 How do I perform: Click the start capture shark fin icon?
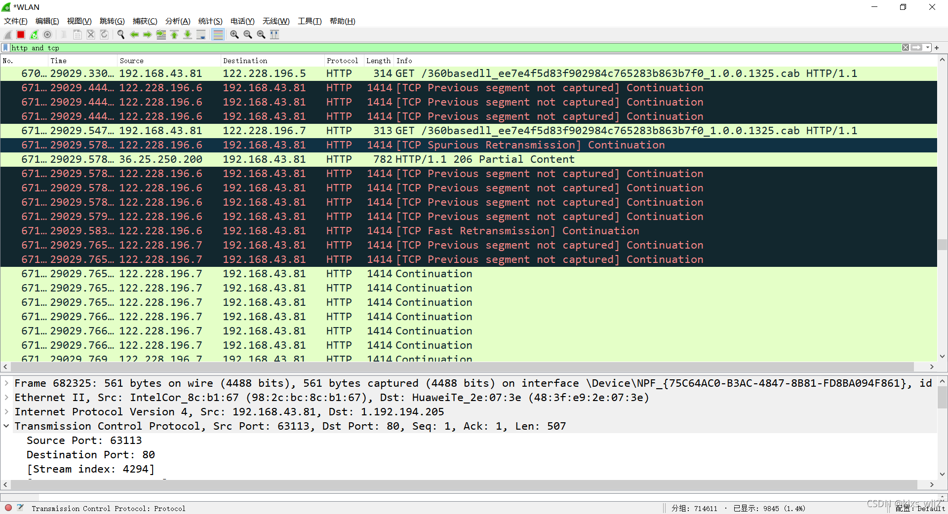coord(8,35)
